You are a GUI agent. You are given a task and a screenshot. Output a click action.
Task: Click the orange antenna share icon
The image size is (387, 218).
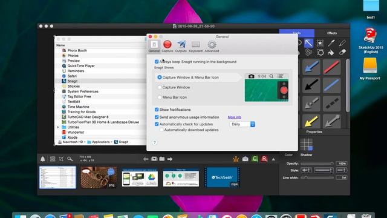click(x=236, y=159)
